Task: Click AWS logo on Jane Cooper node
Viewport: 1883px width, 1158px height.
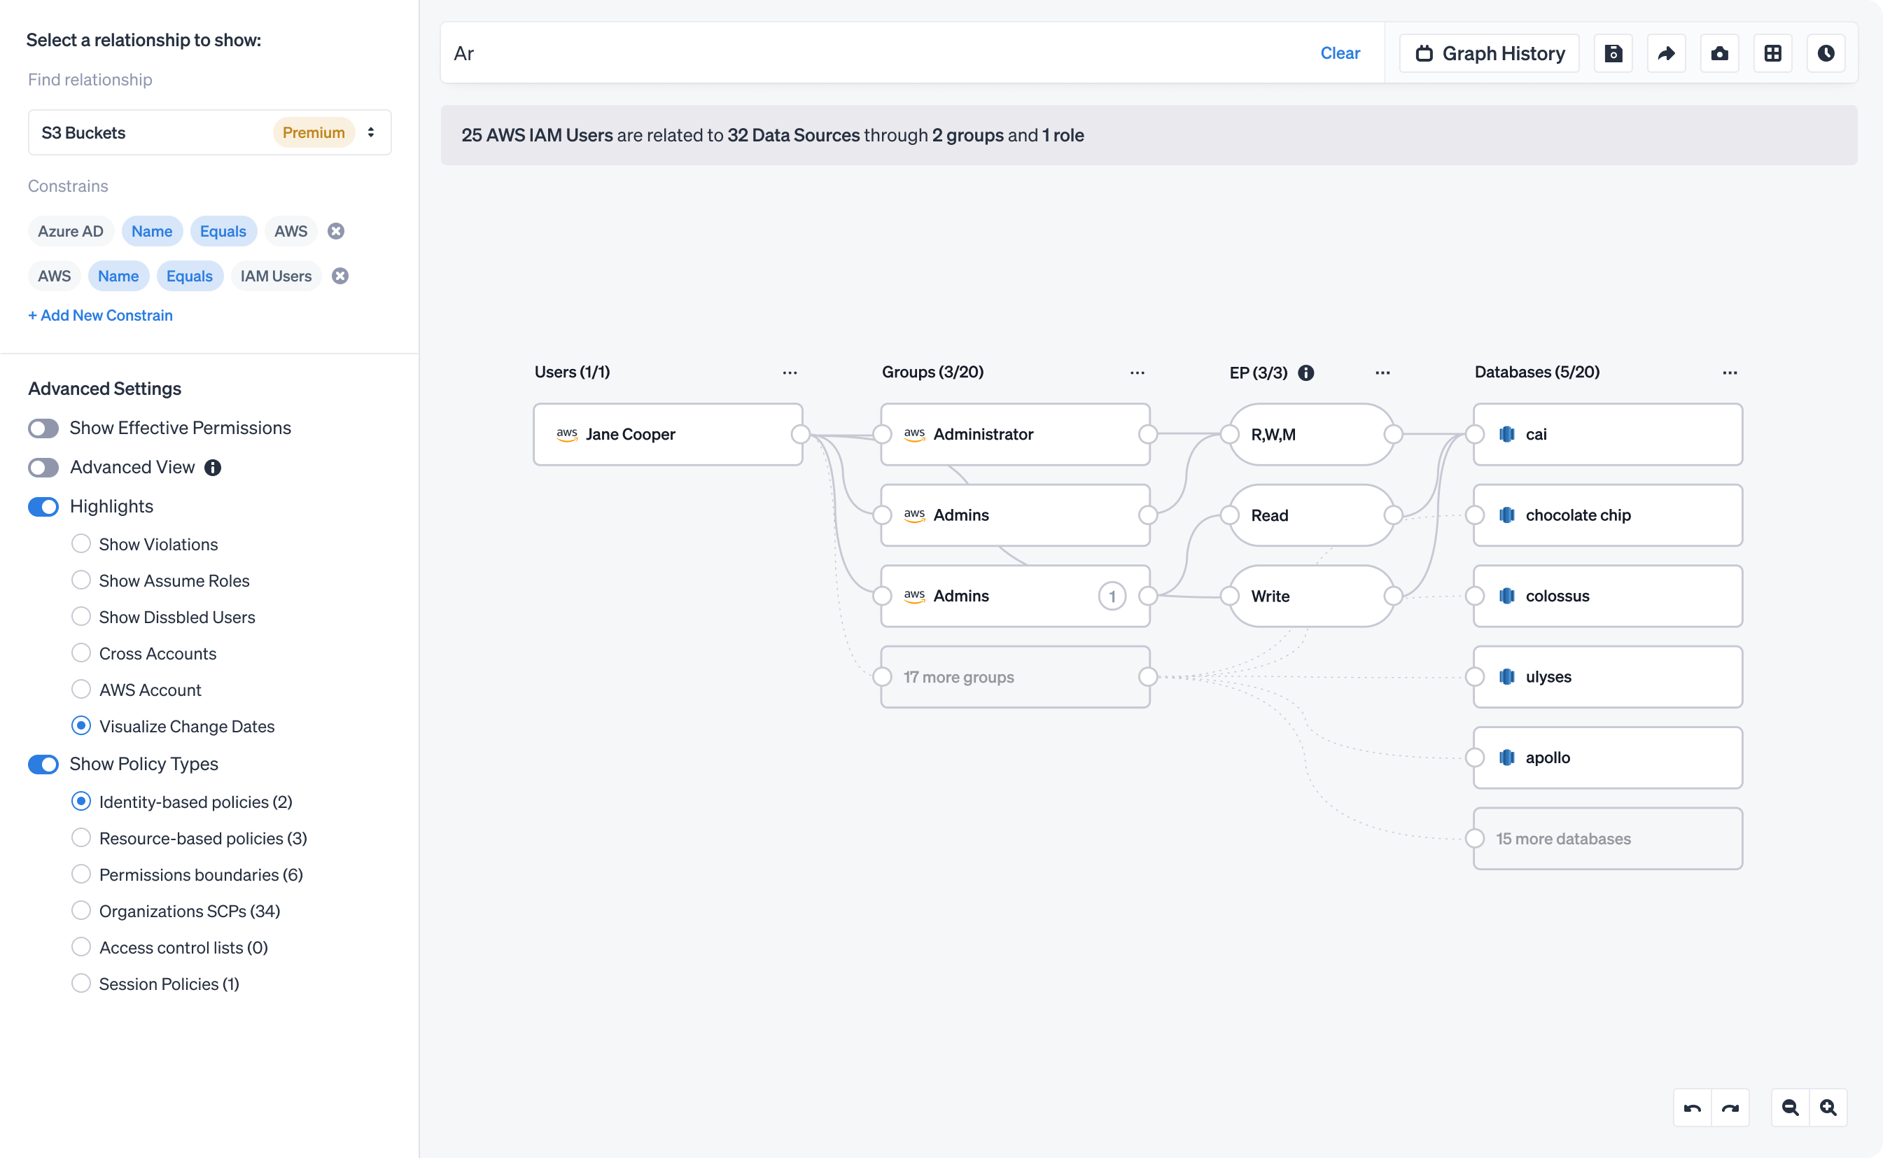Action: click(567, 435)
